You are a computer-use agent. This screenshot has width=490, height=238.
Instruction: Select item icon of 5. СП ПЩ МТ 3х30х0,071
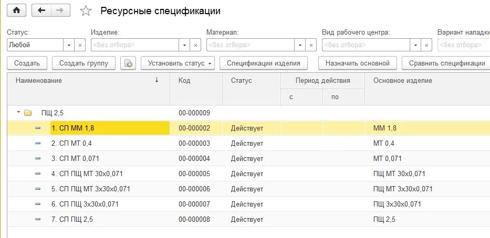click(38, 189)
